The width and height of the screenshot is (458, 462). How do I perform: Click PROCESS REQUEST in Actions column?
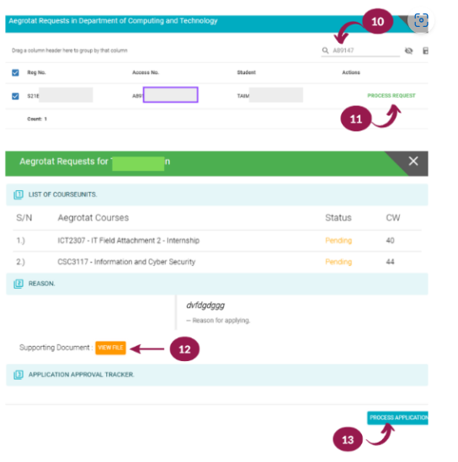[391, 95]
